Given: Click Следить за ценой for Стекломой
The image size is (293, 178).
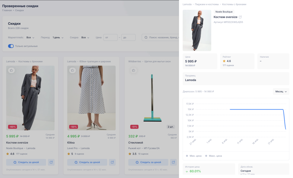Looking at the screenshot, I should (x=148, y=162).
